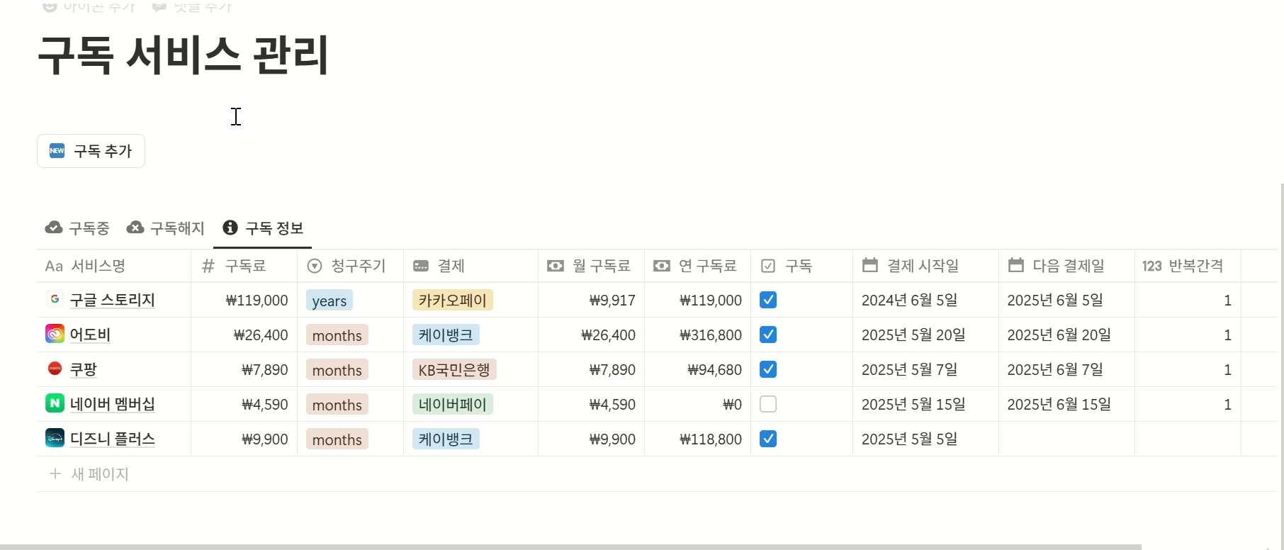Open the 월 구독료 column header menu
1284x550 pixels.
click(x=592, y=266)
